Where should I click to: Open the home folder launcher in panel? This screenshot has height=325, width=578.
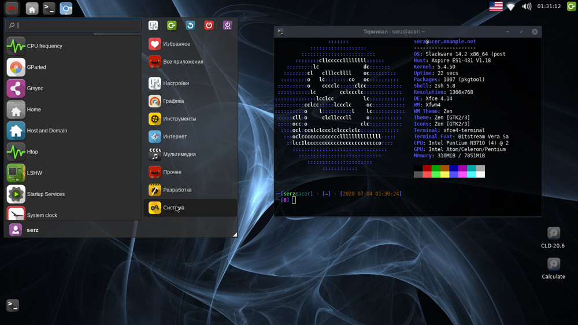pyautogui.click(x=32, y=9)
